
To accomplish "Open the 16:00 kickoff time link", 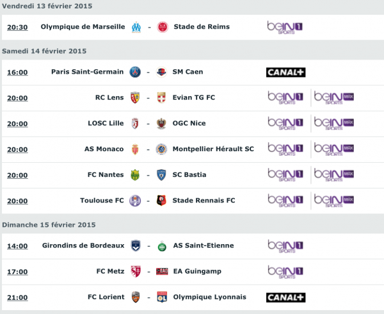I will (x=17, y=72).
